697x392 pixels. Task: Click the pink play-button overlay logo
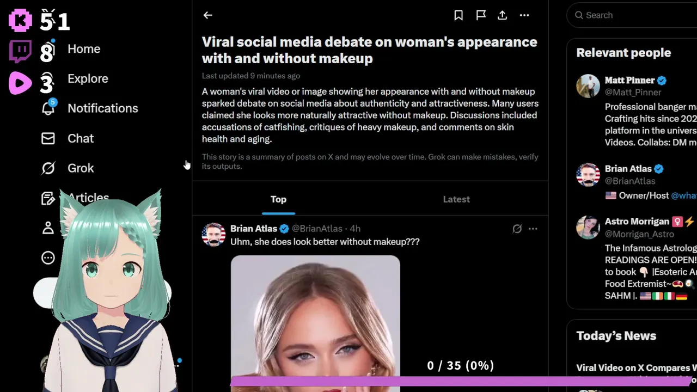click(x=20, y=83)
